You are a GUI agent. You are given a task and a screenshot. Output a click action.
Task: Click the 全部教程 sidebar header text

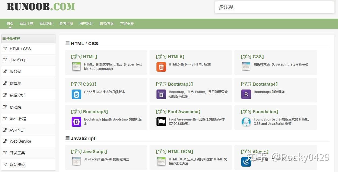pyautogui.click(x=13, y=39)
